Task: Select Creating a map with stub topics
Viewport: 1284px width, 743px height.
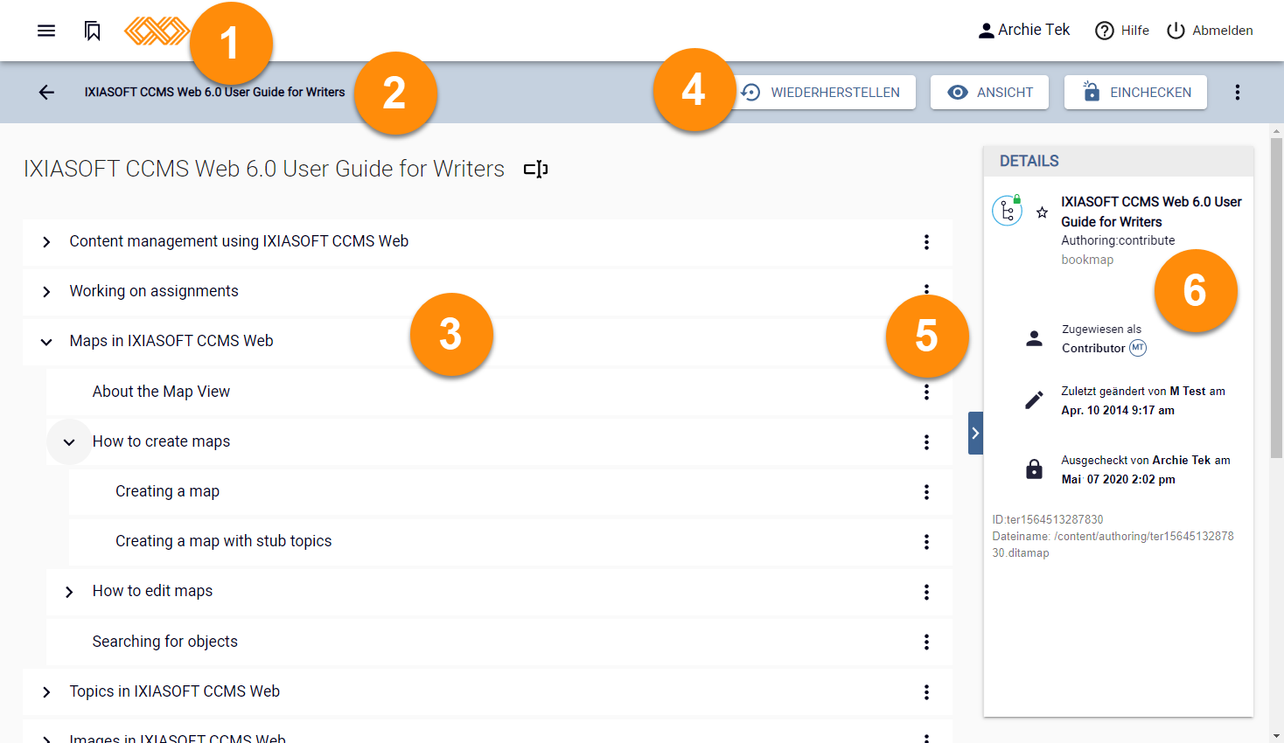Action: click(223, 541)
